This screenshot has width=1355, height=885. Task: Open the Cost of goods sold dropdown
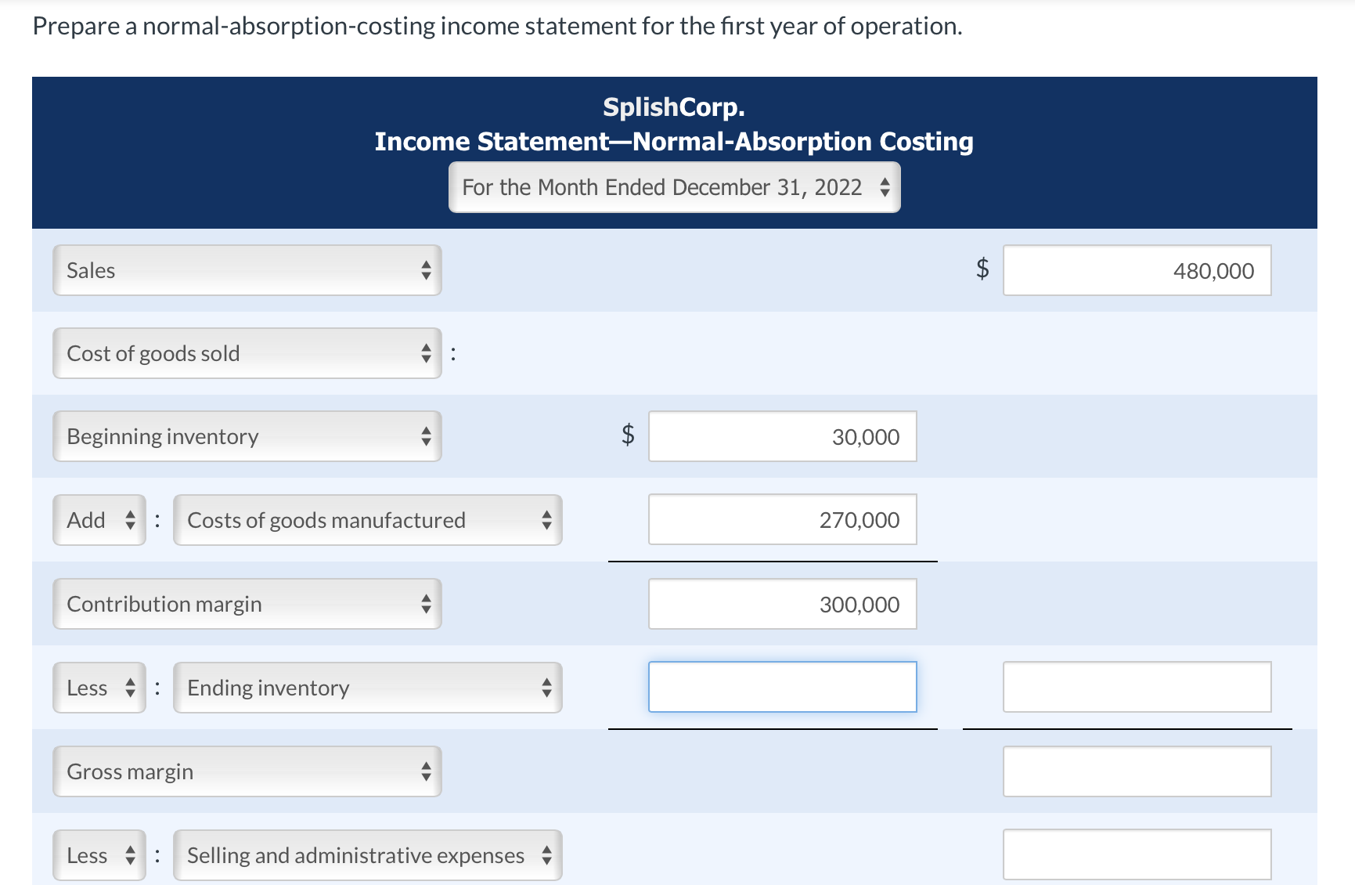[247, 353]
